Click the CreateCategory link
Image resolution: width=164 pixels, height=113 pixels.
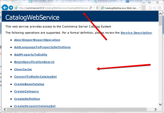point(27,91)
